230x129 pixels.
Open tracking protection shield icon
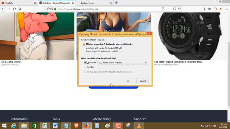pyautogui.click(x=48, y=9)
